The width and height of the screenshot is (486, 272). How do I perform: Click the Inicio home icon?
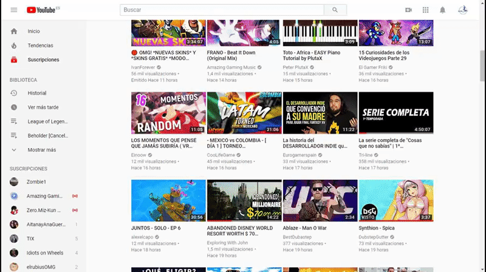14,32
